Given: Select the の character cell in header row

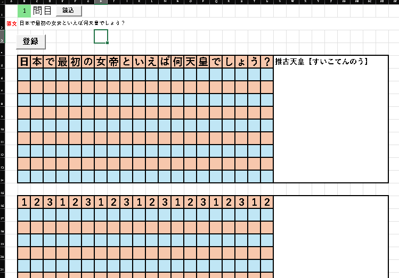Looking at the screenshot, I should [88, 62].
